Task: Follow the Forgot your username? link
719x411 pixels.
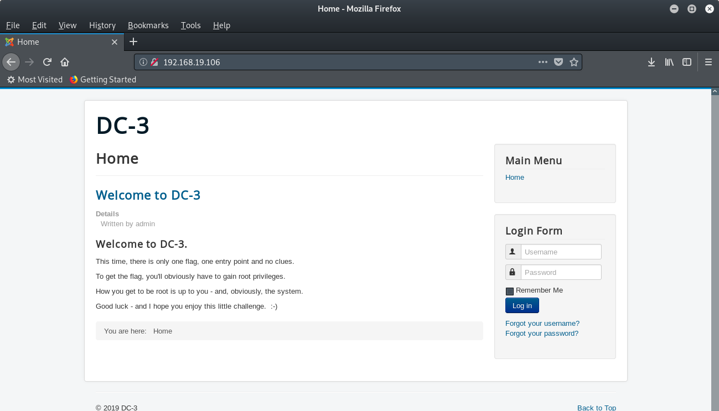Action: point(542,324)
